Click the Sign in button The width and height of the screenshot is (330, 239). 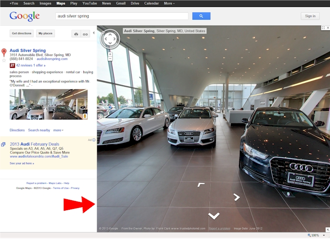(x=310, y=16)
